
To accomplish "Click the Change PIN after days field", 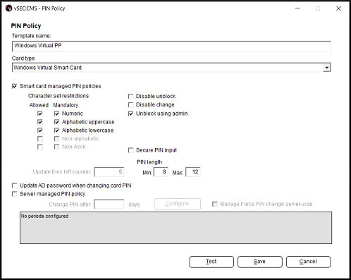I will (109, 205).
